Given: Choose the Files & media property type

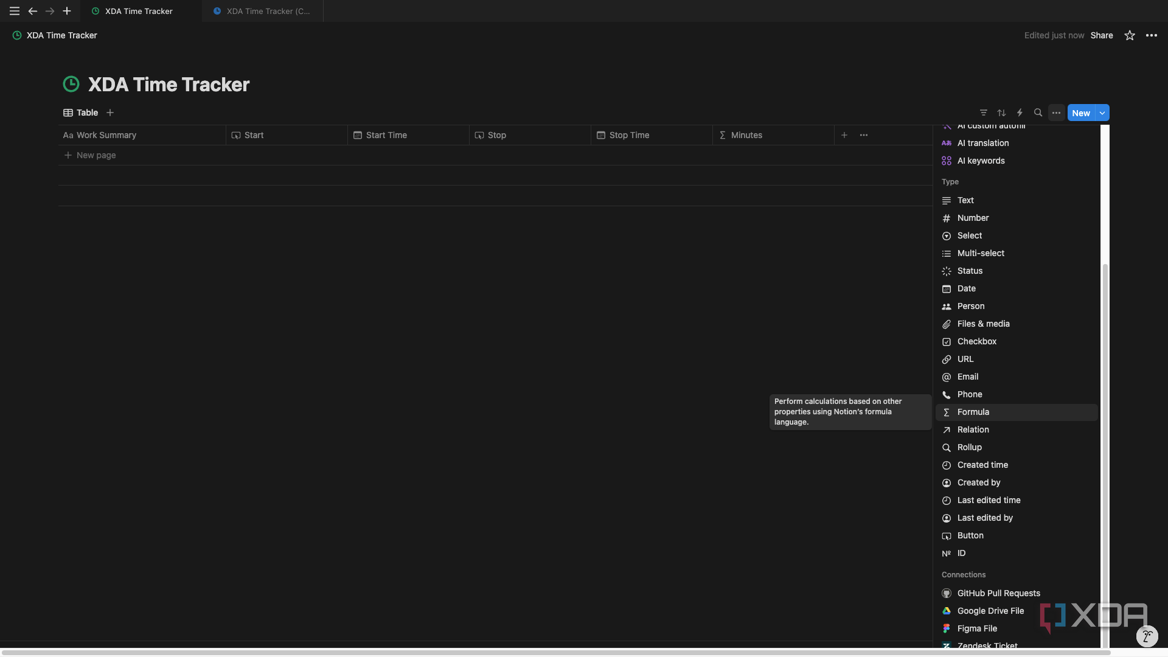Looking at the screenshot, I should tap(1017, 324).
